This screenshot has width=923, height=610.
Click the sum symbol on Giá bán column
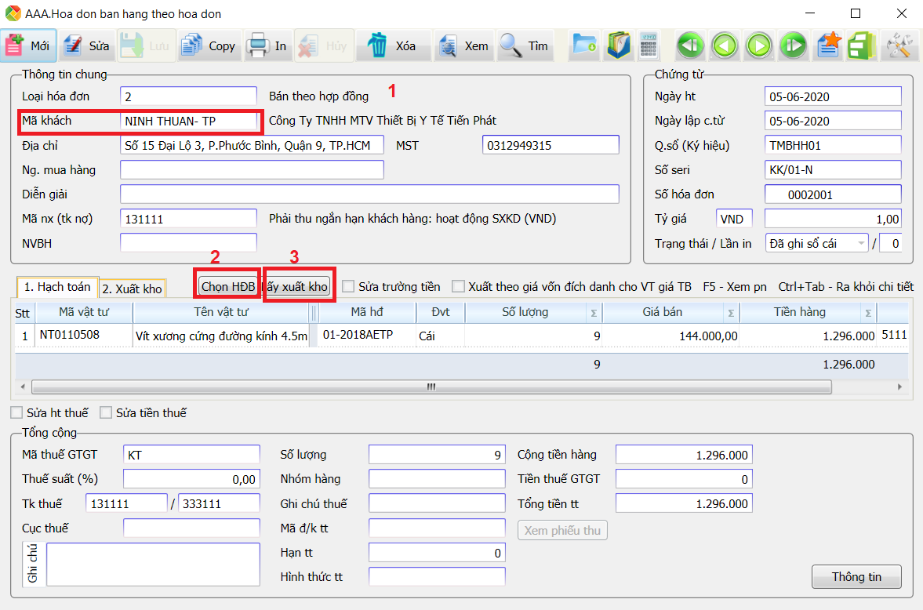730,313
